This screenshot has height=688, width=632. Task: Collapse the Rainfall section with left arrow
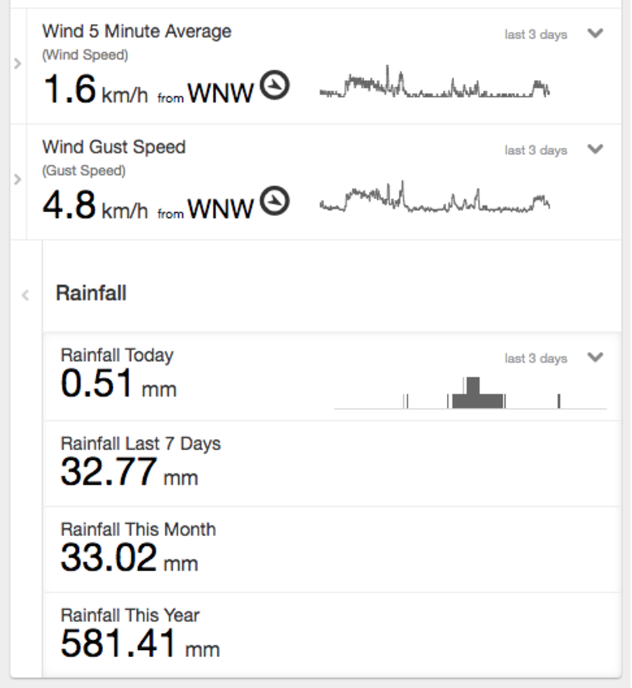(26, 294)
